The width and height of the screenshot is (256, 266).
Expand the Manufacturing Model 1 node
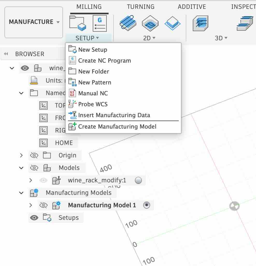pos(31,205)
